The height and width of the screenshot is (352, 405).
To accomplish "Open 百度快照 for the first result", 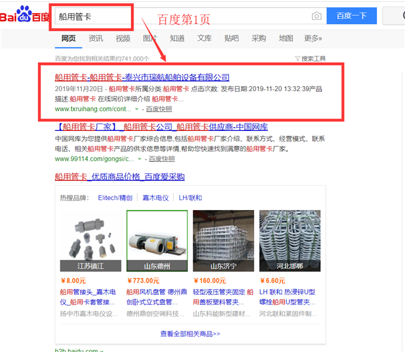I will pyautogui.click(x=159, y=109).
